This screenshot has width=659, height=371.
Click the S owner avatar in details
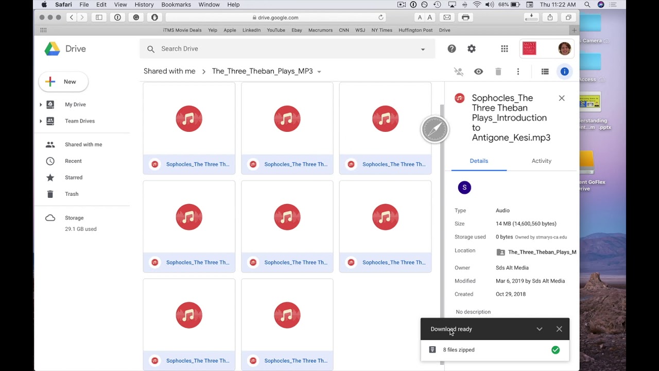pyautogui.click(x=464, y=188)
